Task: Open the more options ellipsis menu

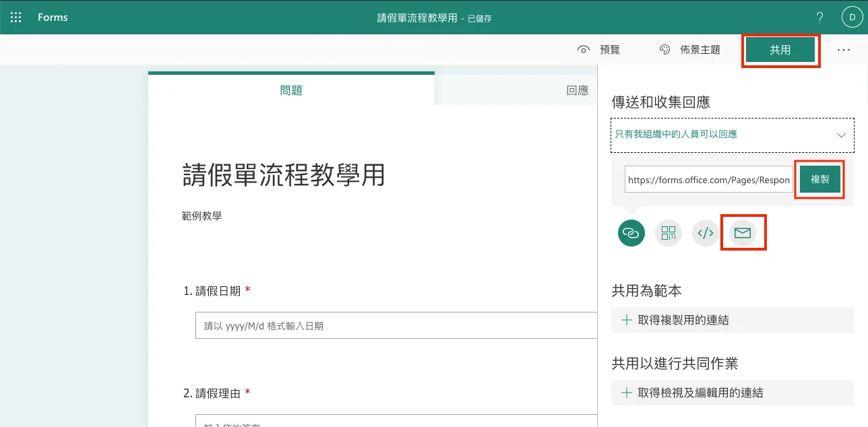Action: (844, 50)
